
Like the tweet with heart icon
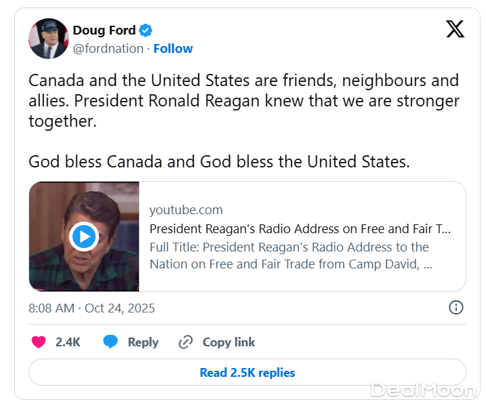coord(39,342)
